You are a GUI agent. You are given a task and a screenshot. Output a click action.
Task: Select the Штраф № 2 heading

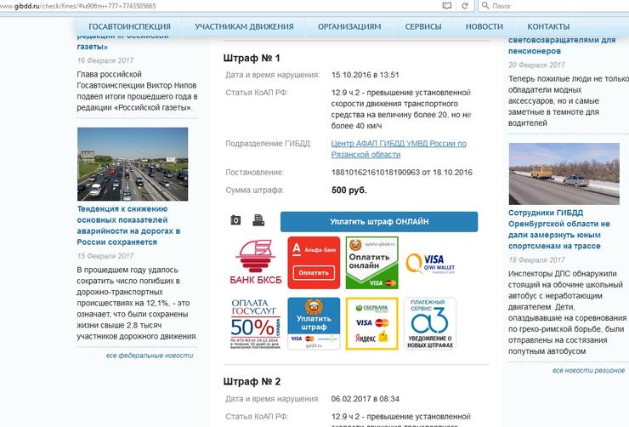click(x=252, y=381)
